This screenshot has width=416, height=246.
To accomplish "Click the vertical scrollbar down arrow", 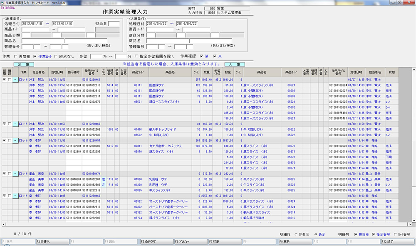I will pos(414,220).
